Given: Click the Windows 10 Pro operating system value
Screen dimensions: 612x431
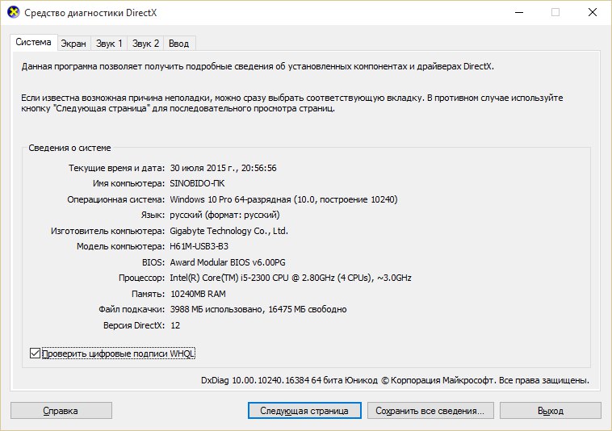Looking at the screenshot, I should [283, 199].
